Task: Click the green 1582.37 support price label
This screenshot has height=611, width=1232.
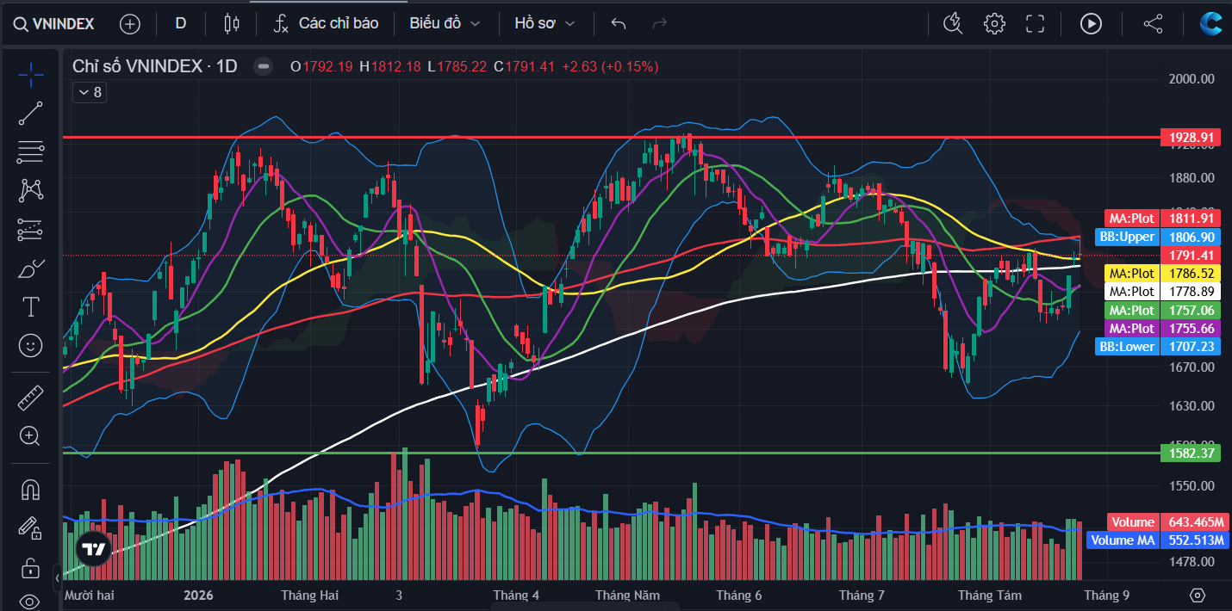Action: pos(1190,453)
